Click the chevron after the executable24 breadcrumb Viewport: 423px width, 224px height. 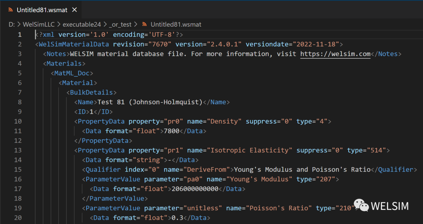click(x=105, y=24)
